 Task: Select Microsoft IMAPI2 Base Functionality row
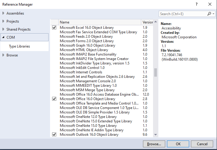pos(102,54)
